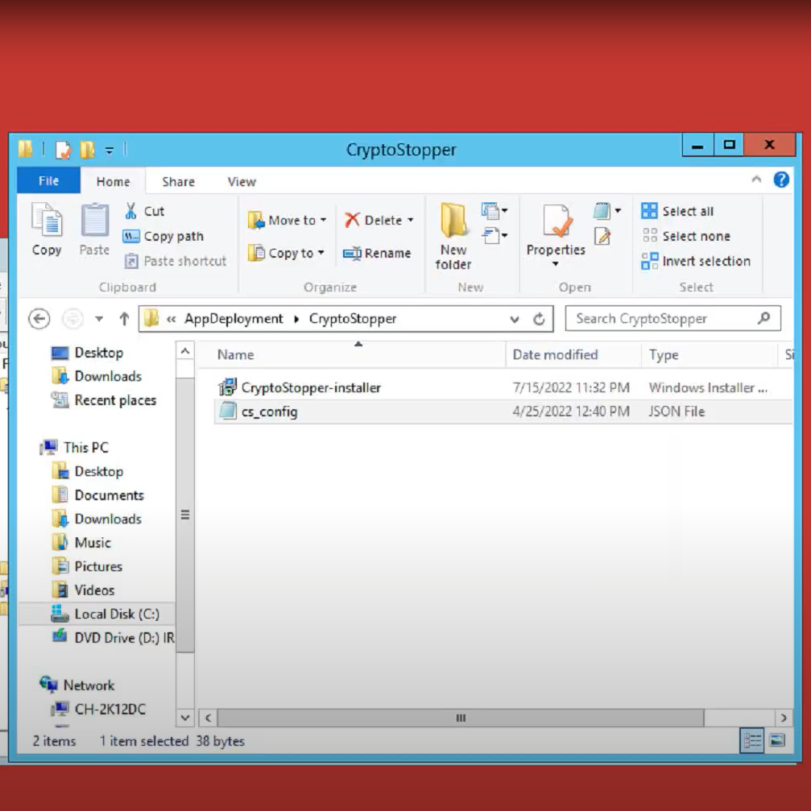This screenshot has height=811, width=811.
Task: Click the search magnifier icon
Action: tap(764, 319)
